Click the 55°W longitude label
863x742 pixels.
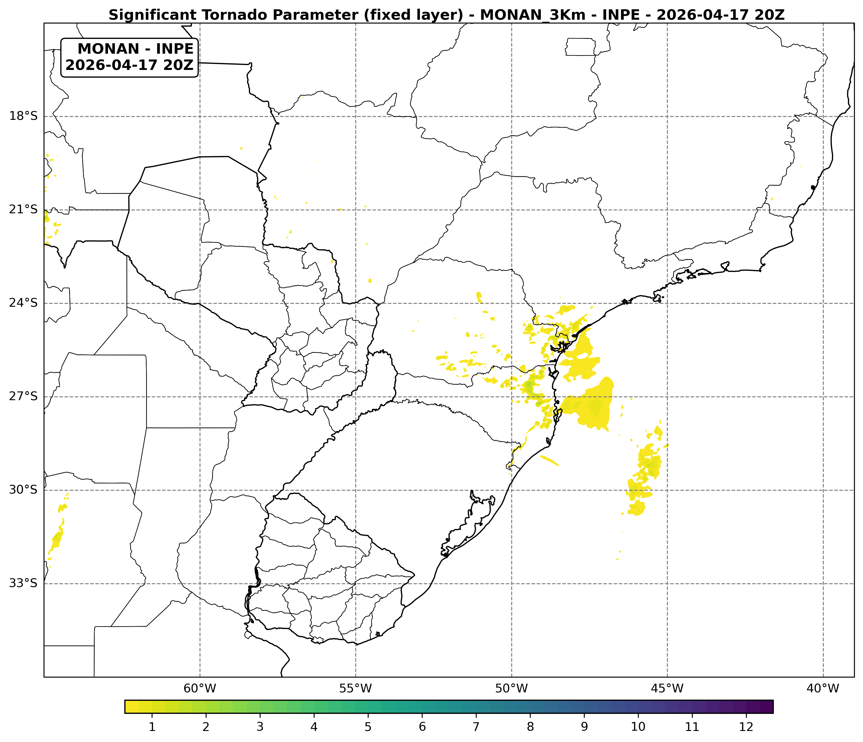(x=355, y=689)
